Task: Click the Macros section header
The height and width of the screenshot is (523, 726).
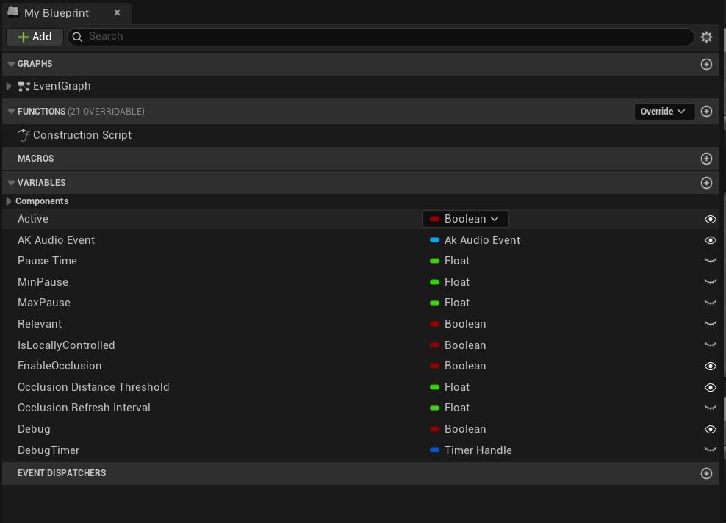Action: [x=361, y=159]
